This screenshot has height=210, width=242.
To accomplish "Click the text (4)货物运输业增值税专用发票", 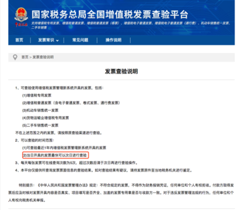I will pyautogui.click(x=45, y=118).
